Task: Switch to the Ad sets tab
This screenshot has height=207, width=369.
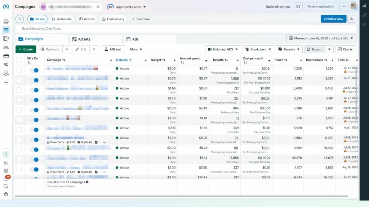Action: tap(95, 39)
